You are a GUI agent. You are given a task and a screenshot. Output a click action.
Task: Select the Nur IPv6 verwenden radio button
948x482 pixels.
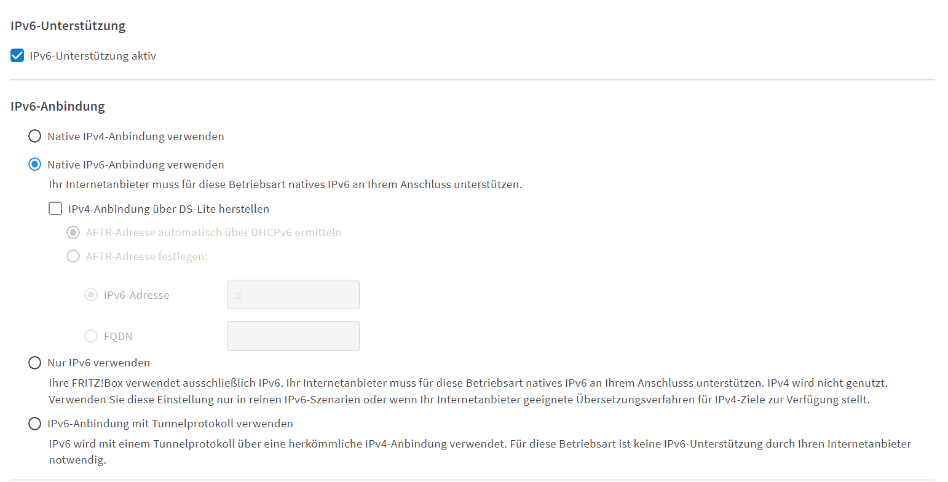coord(35,363)
